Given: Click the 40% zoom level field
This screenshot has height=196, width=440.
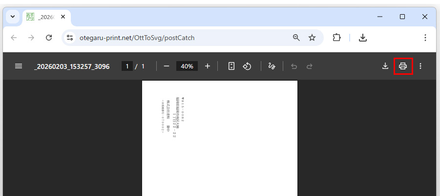Looking at the screenshot, I should [x=187, y=66].
